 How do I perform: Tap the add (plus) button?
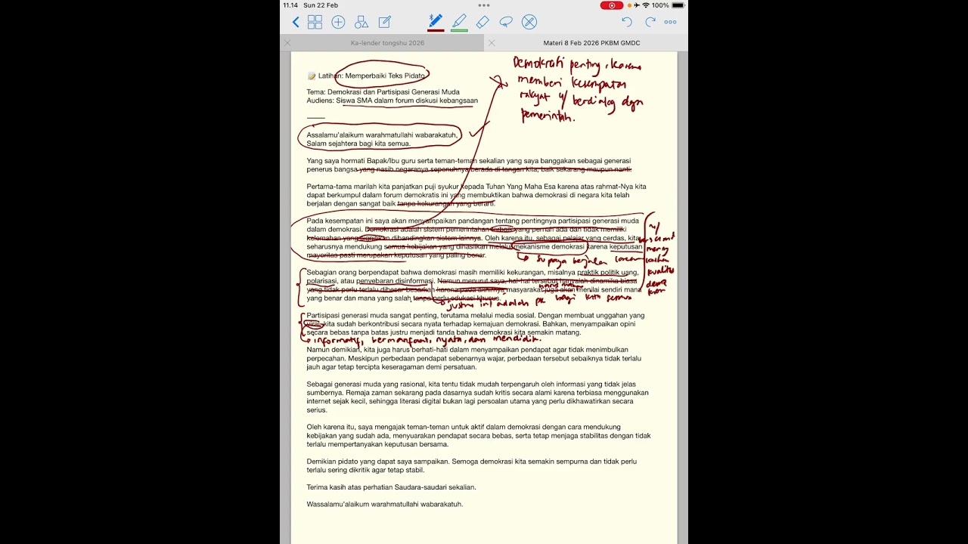click(338, 22)
